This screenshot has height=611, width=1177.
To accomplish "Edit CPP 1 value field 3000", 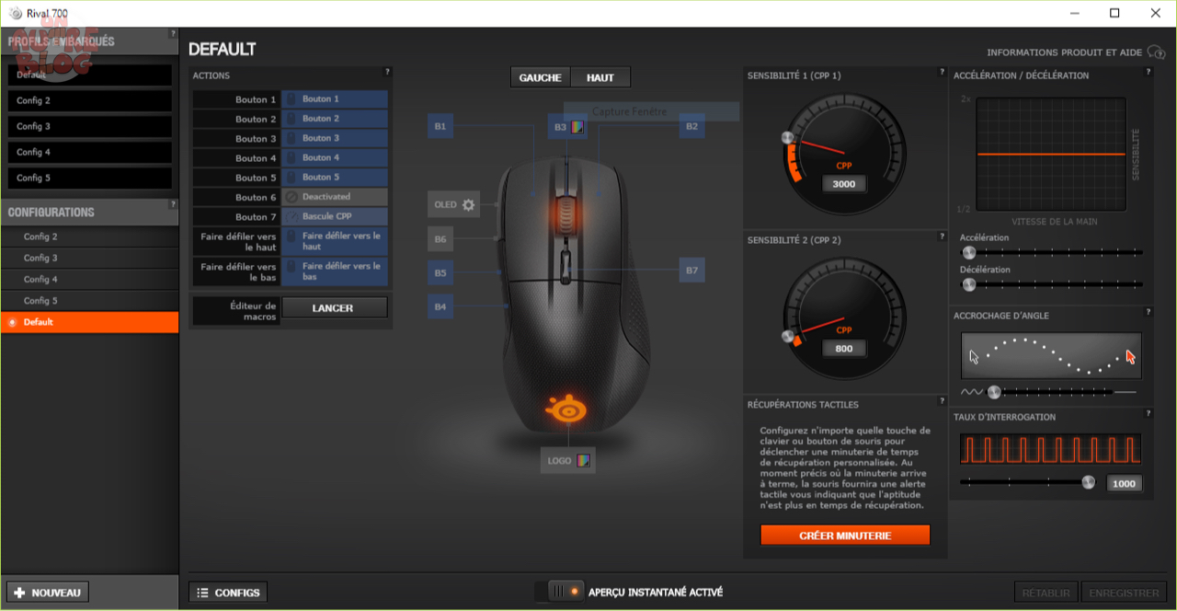I will [x=844, y=184].
